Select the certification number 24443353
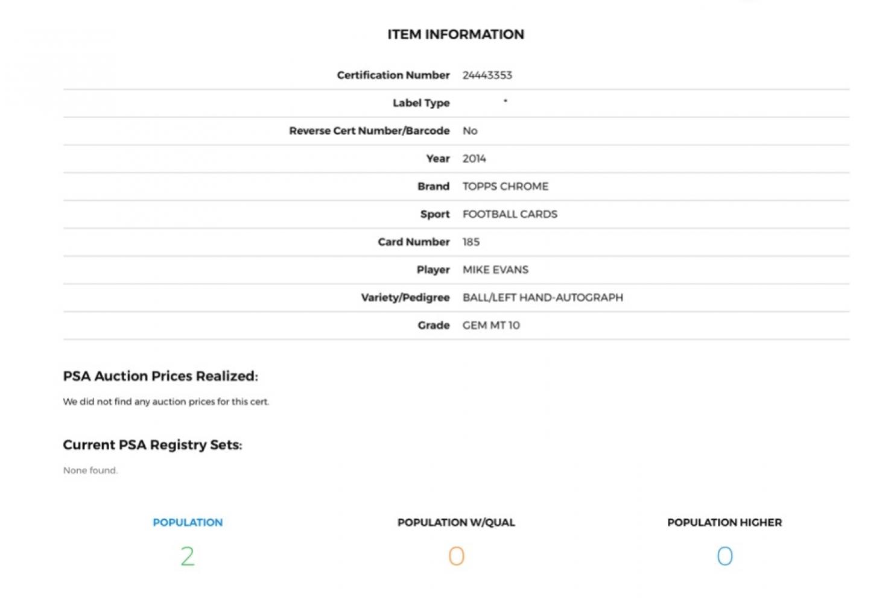 coord(487,75)
